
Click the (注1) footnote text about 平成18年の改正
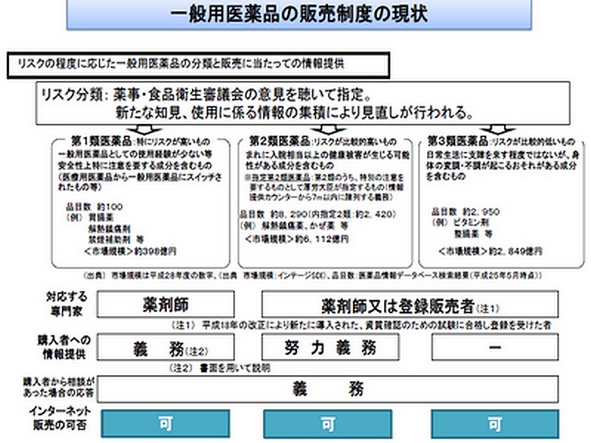tap(362, 324)
